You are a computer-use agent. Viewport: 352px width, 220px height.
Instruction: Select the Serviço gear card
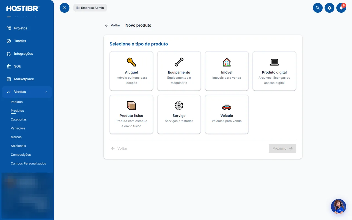tap(179, 114)
